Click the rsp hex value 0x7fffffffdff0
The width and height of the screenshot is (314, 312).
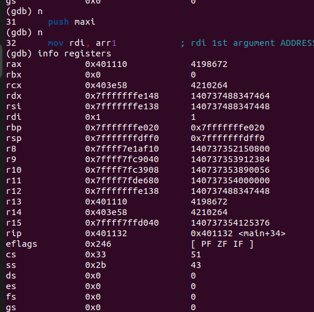122,138
